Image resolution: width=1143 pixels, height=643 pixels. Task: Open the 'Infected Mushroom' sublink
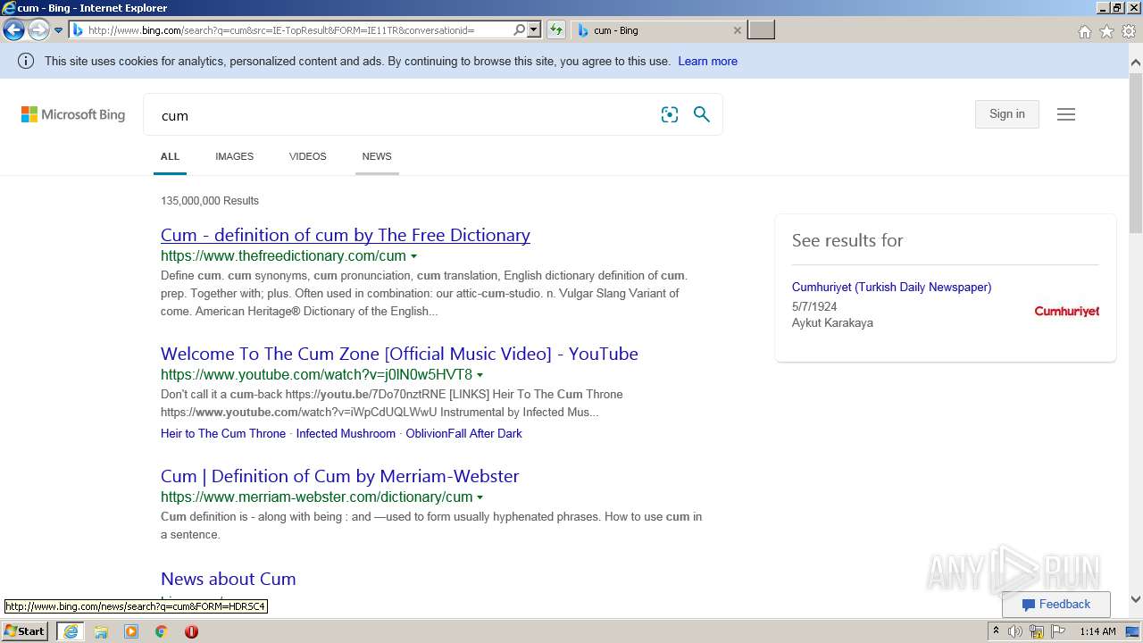click(346, 433)
